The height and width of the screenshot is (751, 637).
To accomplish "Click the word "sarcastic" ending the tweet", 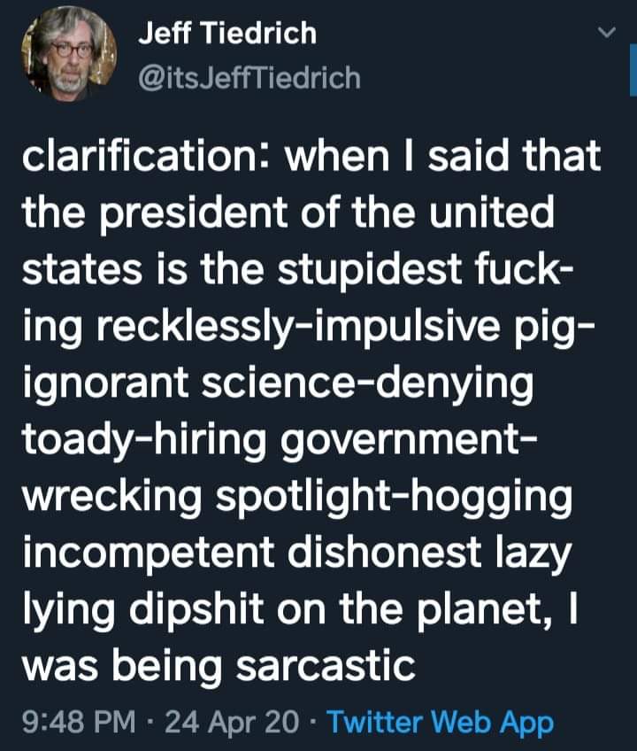I will click(326, 666).
